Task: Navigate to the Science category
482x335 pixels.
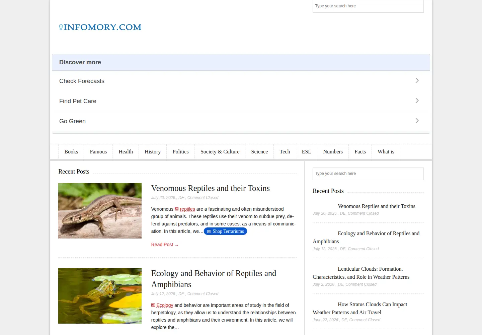Action: point(259,152)
